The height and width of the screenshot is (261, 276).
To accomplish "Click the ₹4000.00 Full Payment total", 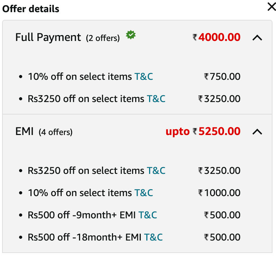I will click(x=216, y=37).
